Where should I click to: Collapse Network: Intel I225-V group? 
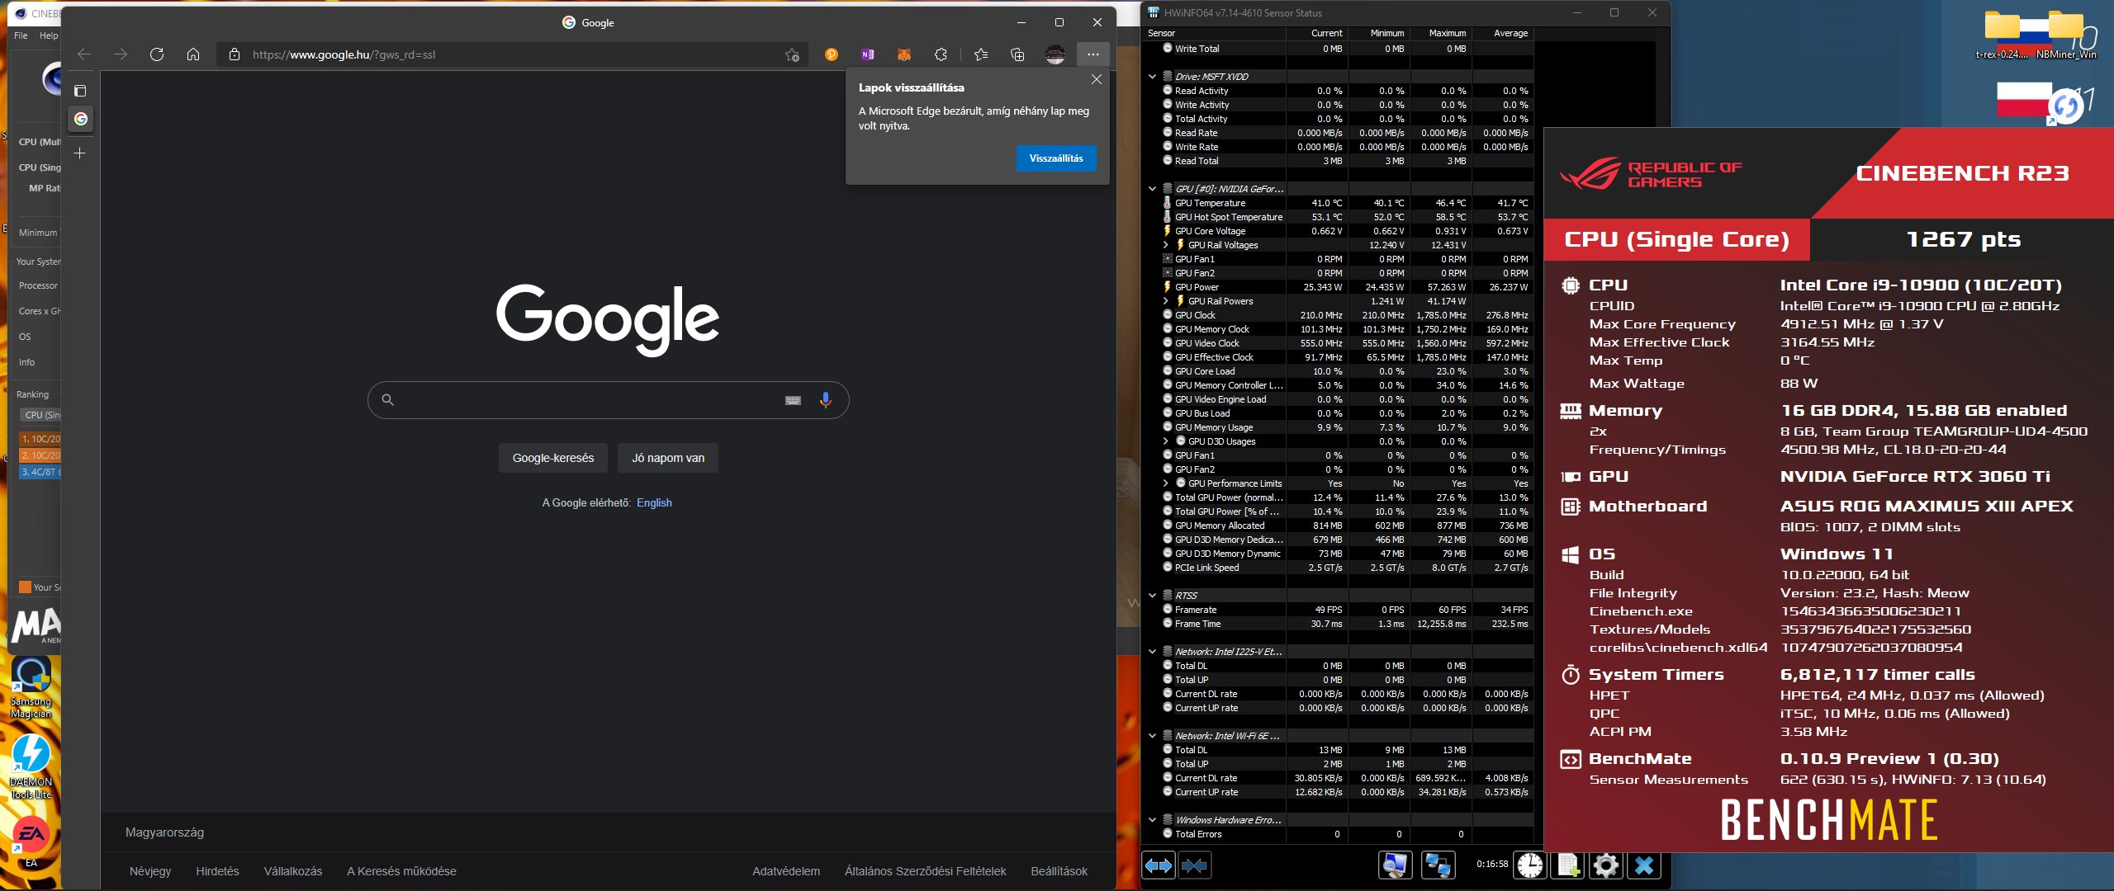click(x=1153, y=652)
